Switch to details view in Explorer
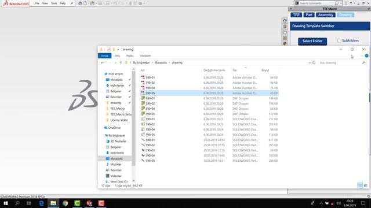This screenshot has height=208, width=371. tap(360, 185)
